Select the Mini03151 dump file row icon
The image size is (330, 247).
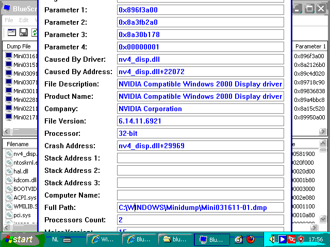[9, 65]
